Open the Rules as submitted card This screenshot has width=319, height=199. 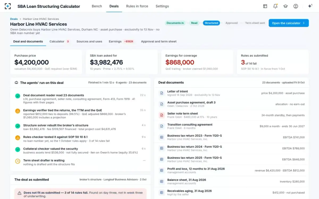click(273, 62)
